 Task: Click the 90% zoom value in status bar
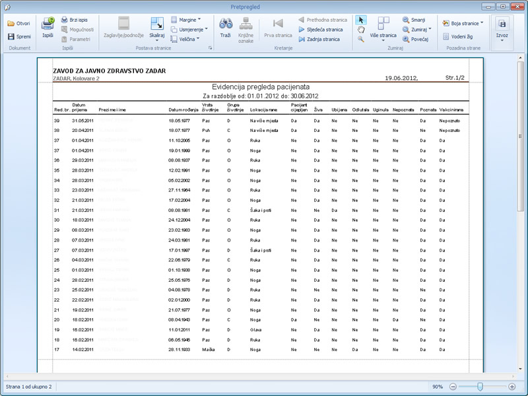tap(438, 387)
